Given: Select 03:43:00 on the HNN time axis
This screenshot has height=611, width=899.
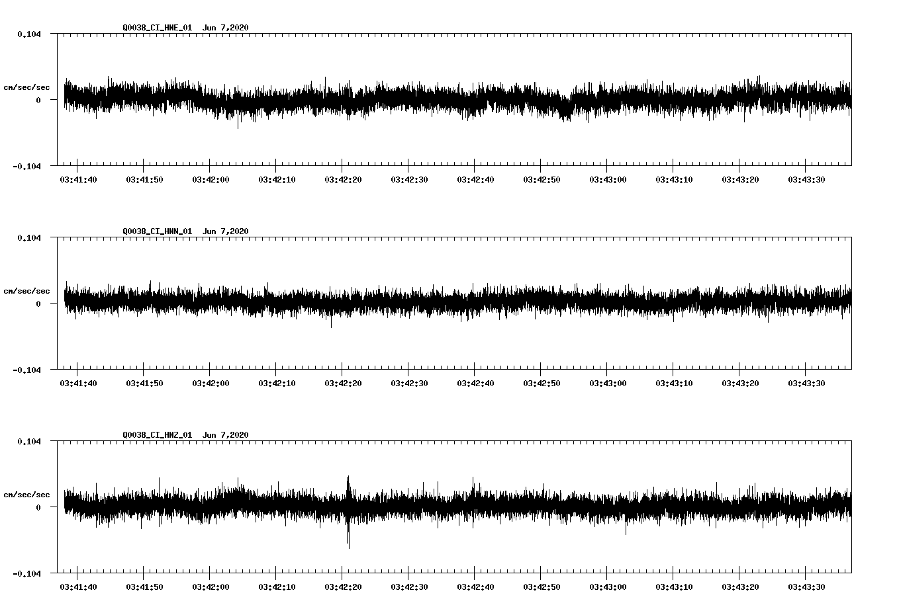Looking at the screenshot, I should pyautogui.click(x=608, y=383).
